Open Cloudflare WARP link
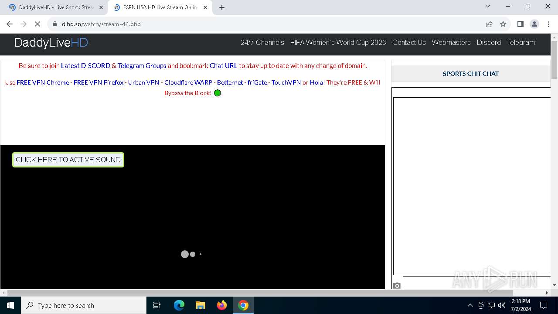The height and width of the screenshot is (314, 558). click(188, 82)
